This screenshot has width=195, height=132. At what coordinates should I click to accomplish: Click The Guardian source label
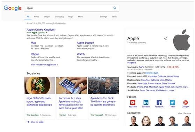point(32,115)
